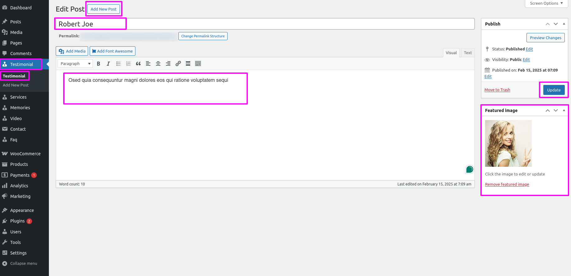The height and width of the screenshot is (276, 571).
Task: Click the post title field
Action: (265, 24)
